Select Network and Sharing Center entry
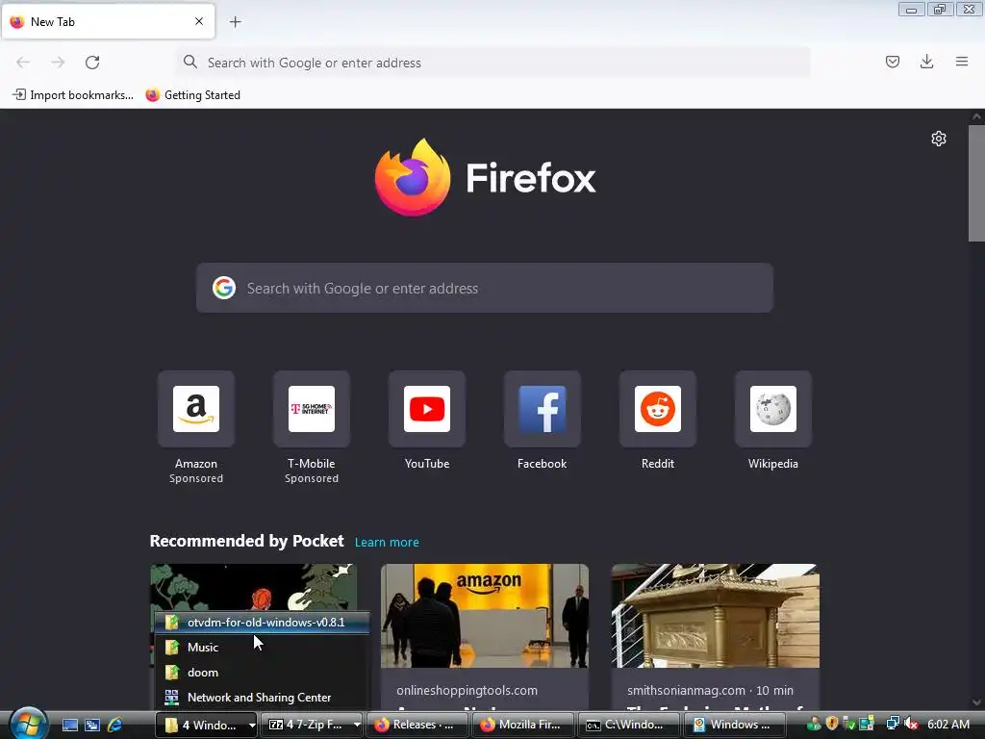The width and height of the screenshot is (985, 739). (263, 698)
